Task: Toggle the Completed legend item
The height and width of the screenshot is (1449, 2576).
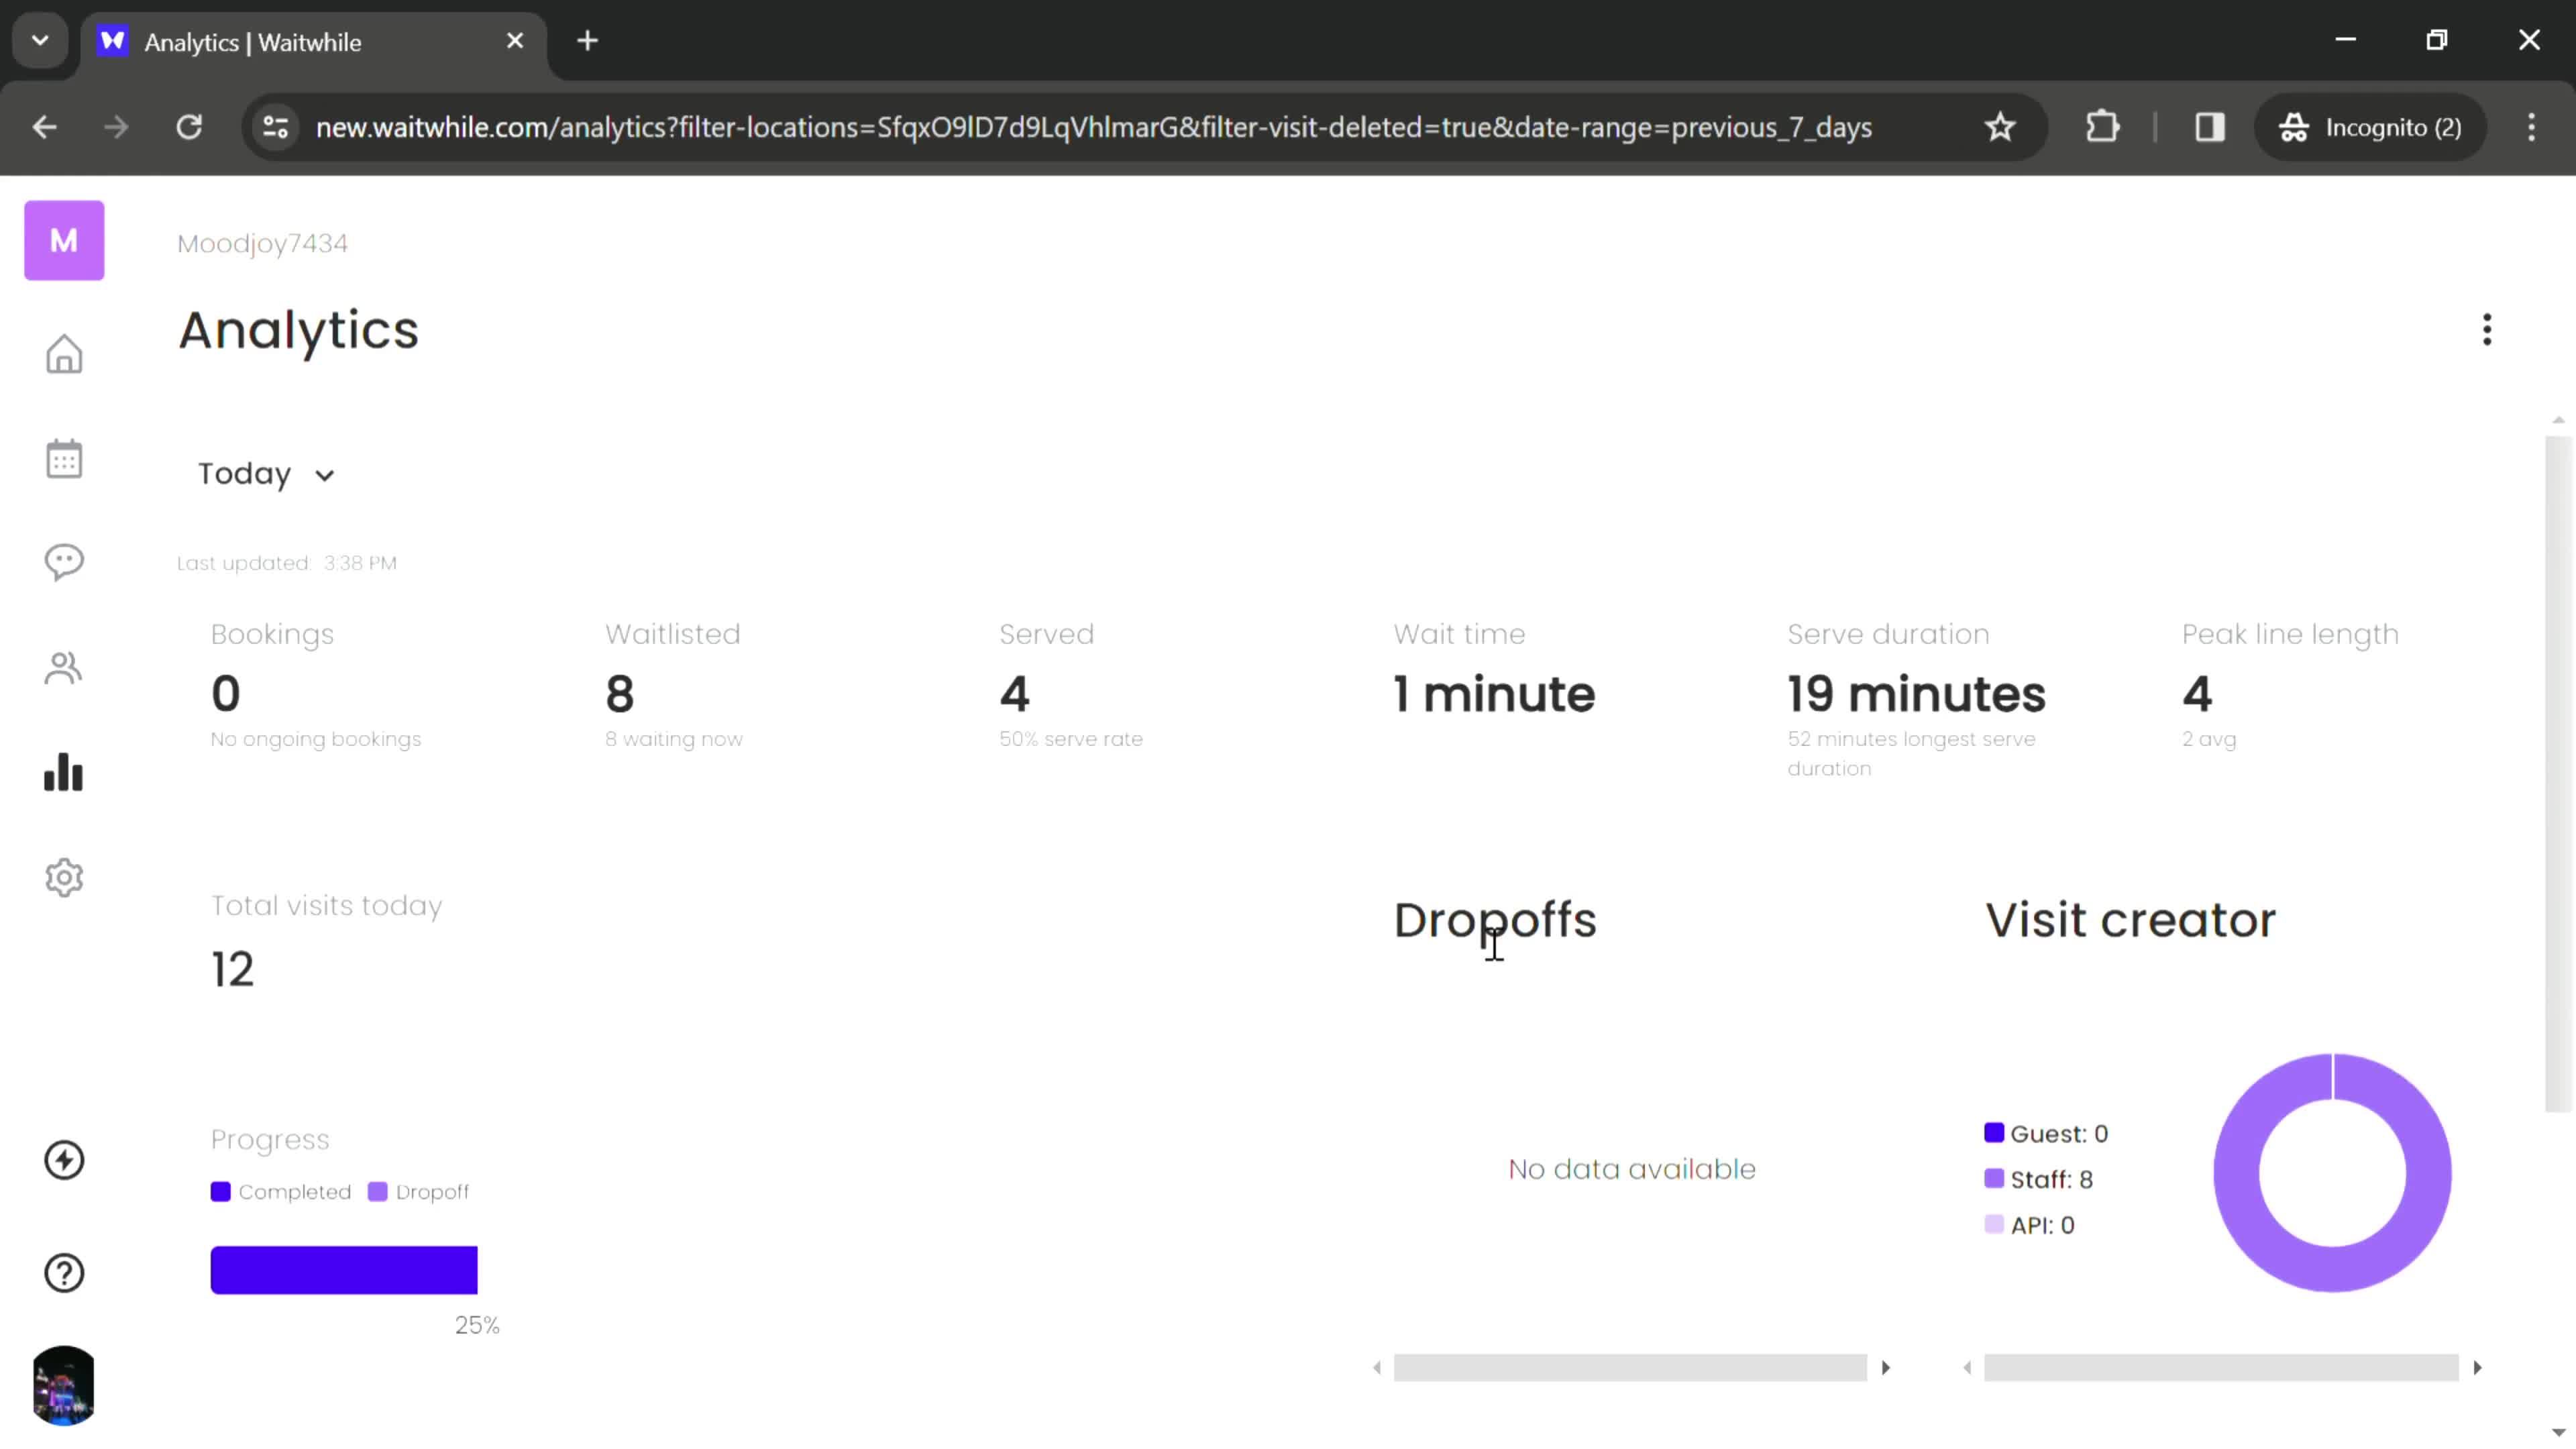Action: pyautogui.click(x=281, y=1192)
